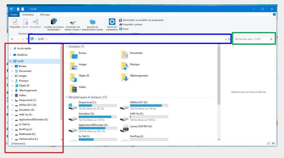Click the Propriétés icon in the ribbon

[15, 22]
